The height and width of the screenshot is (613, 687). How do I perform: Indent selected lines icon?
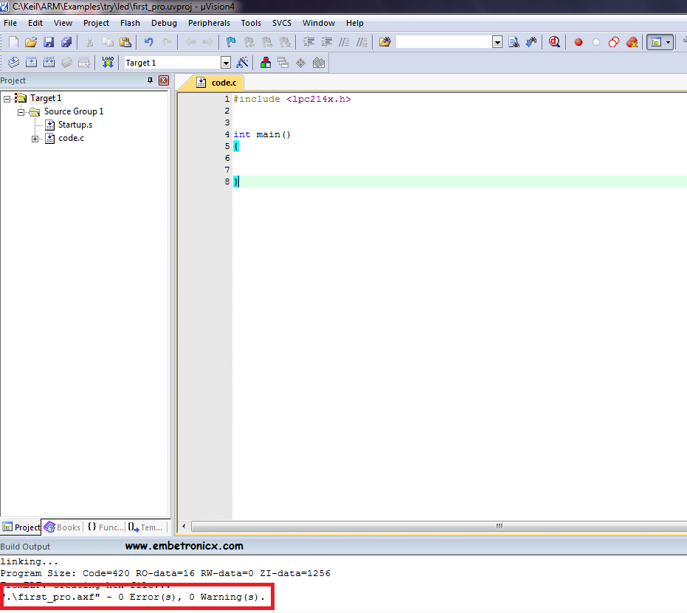tap(309, 42)
